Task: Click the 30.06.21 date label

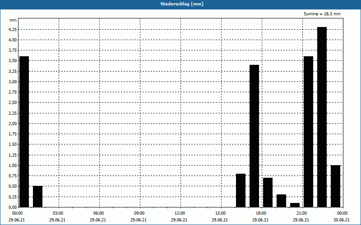Action: [342, 220]
